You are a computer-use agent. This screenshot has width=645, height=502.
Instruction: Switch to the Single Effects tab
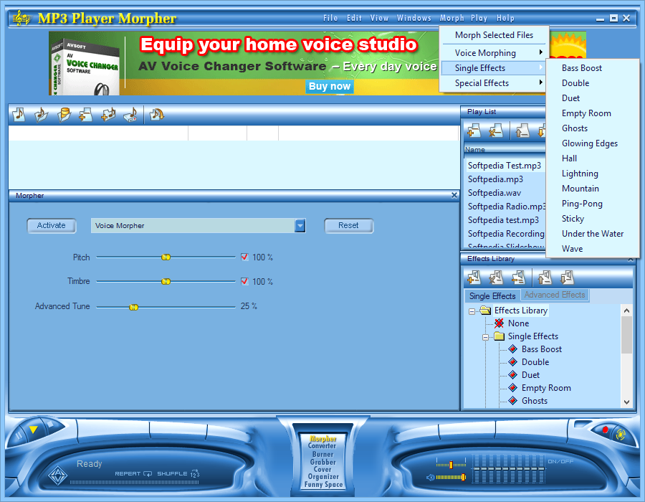click(x=492, y=296)
